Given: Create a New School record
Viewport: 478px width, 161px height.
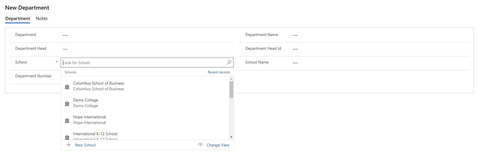Looking at the screenshot, I should point(81,145).
